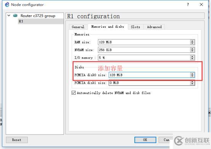211x149 pixels.
Task: Select the Memories and disks tab
Action: click(x=108, y=27)
